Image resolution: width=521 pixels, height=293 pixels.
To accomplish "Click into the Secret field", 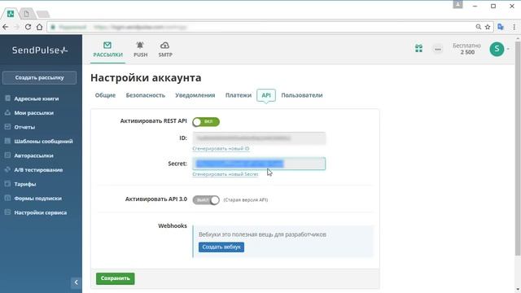I will (x=259, y=164).
